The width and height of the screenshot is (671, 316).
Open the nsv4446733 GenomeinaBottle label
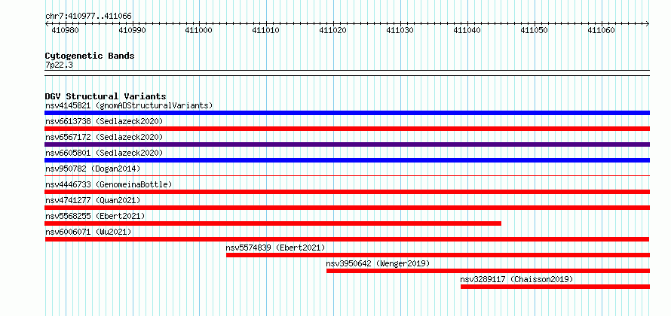click(109, 184)
